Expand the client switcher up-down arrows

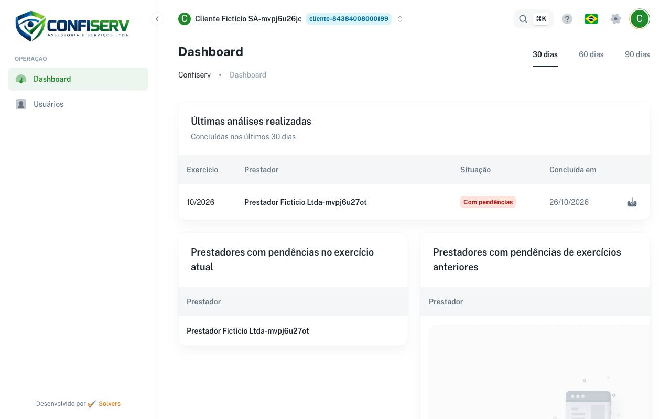click(400, 19)
